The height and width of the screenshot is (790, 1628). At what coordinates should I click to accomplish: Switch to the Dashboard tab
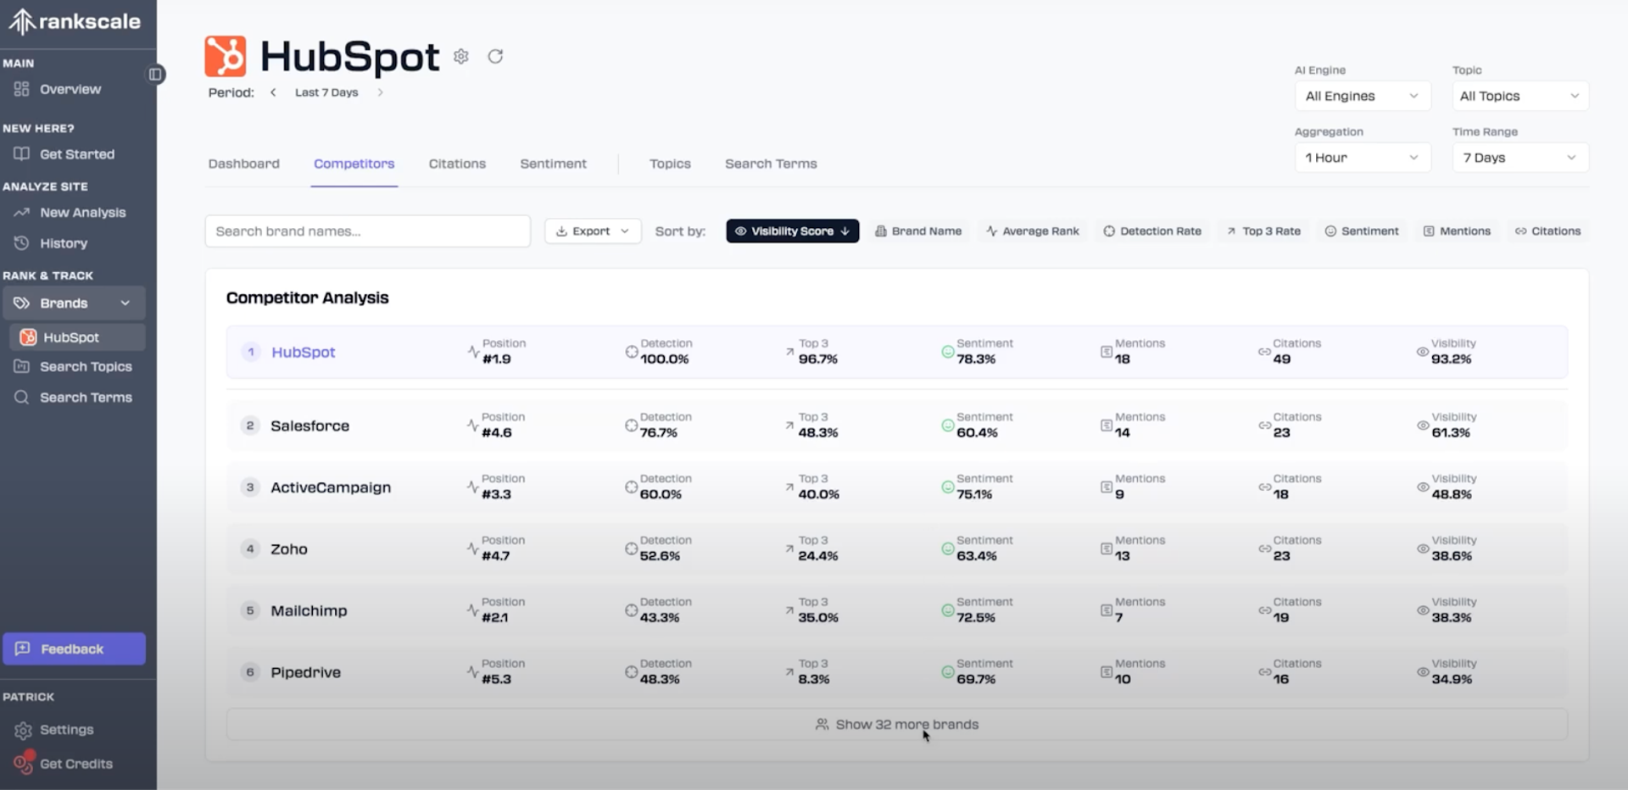pos(244,164)
